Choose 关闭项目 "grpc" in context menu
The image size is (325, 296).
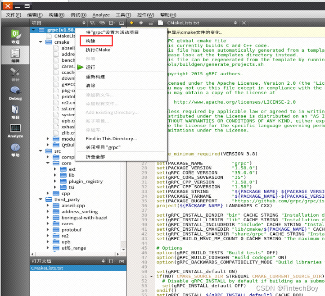(x=122, y=147)
